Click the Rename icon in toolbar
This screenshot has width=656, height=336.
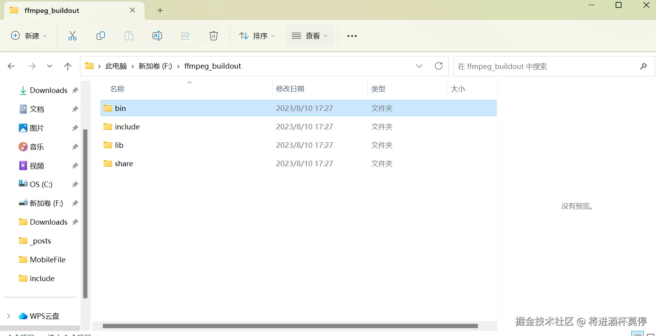(157, 36)
